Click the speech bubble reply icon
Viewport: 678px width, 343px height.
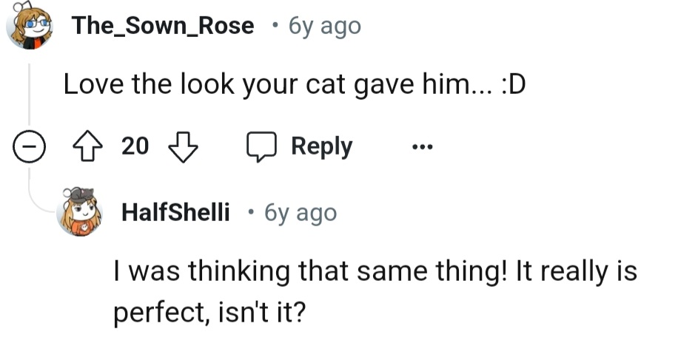pos(261,147)
